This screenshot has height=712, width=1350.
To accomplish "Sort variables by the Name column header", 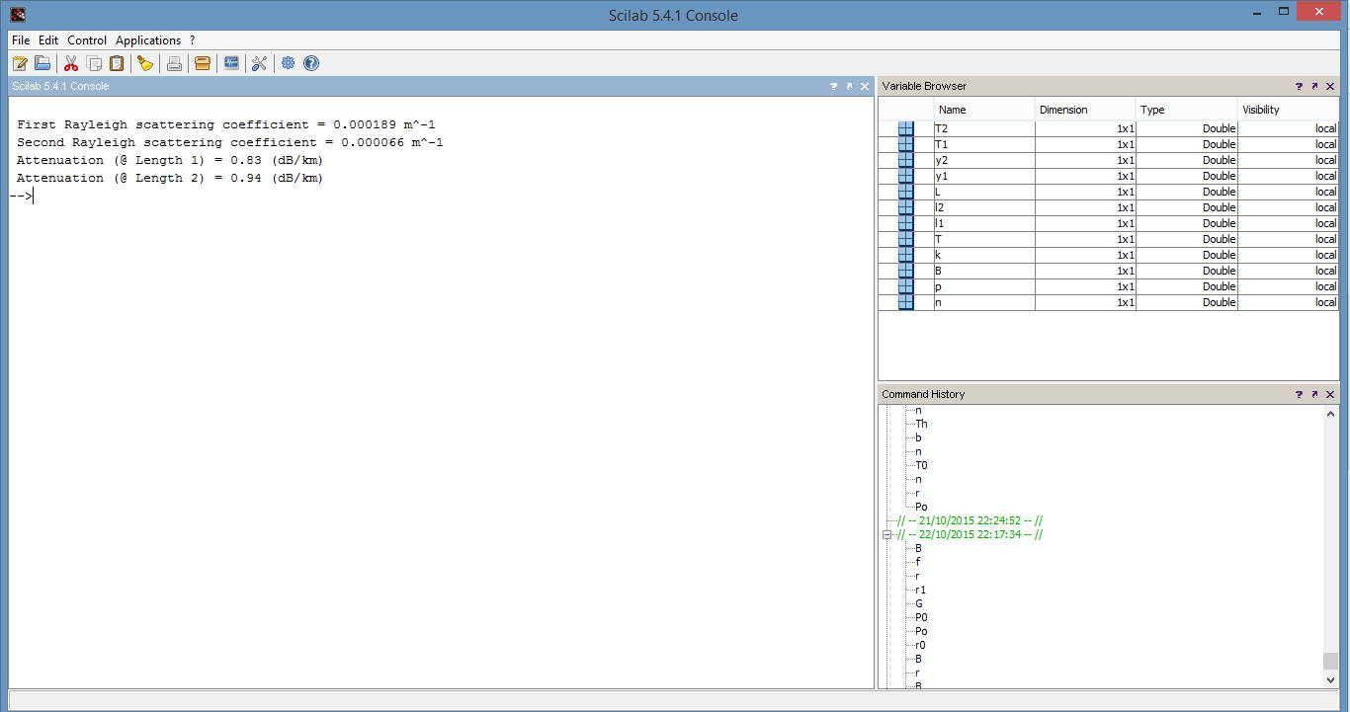I will tap(984, 110).
